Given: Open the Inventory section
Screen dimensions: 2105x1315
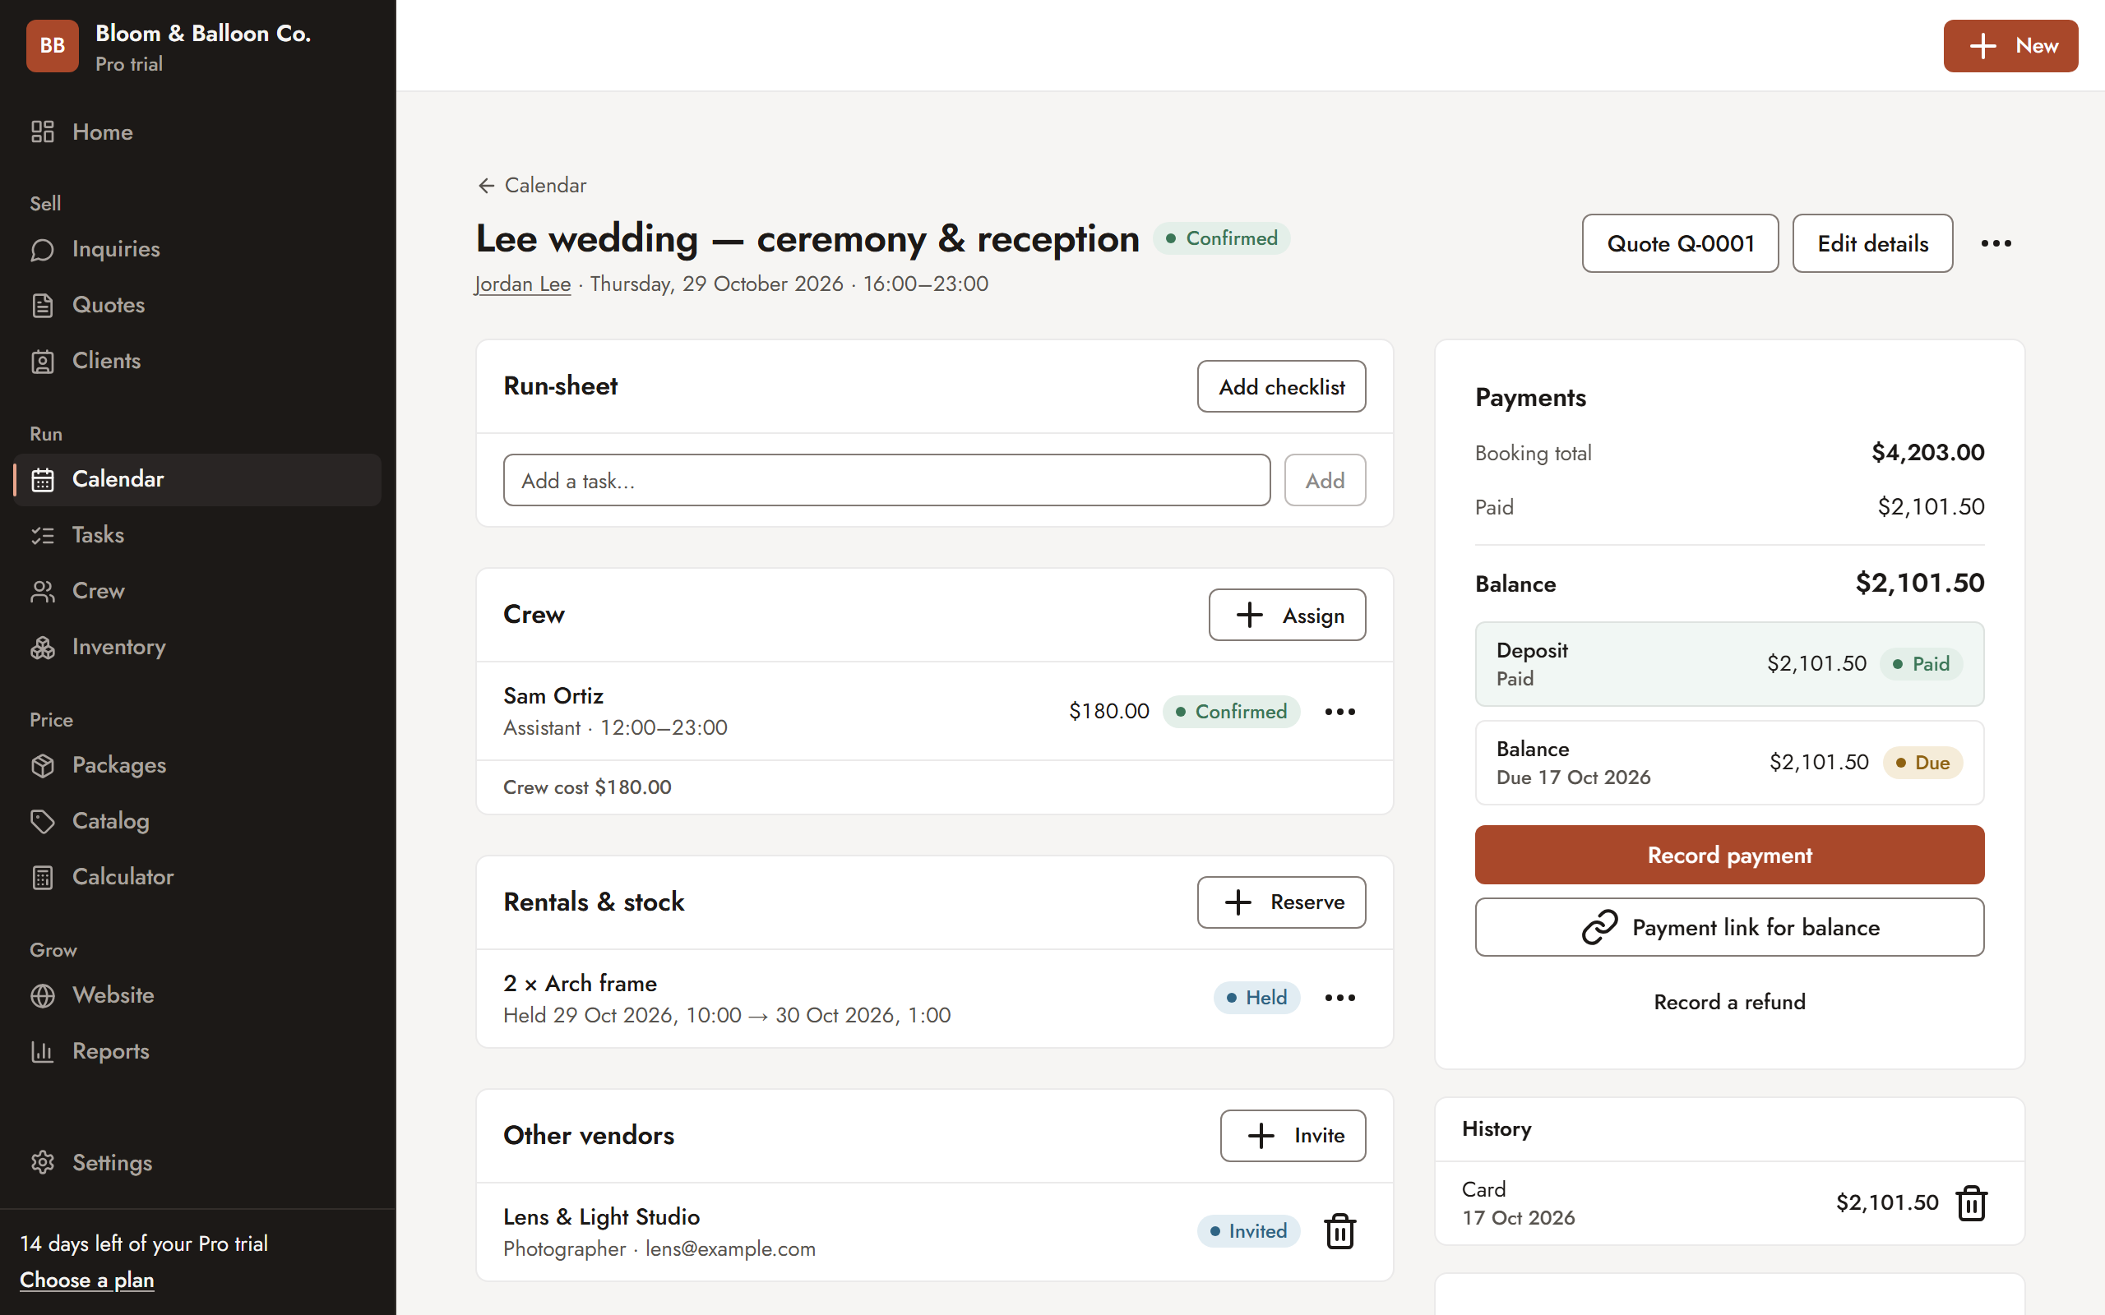Looking at the screenshot, I should [197, 647].
